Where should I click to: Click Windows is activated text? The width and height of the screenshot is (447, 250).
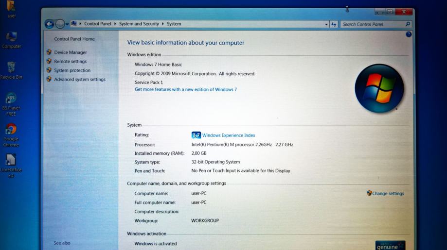click(155, 244)
